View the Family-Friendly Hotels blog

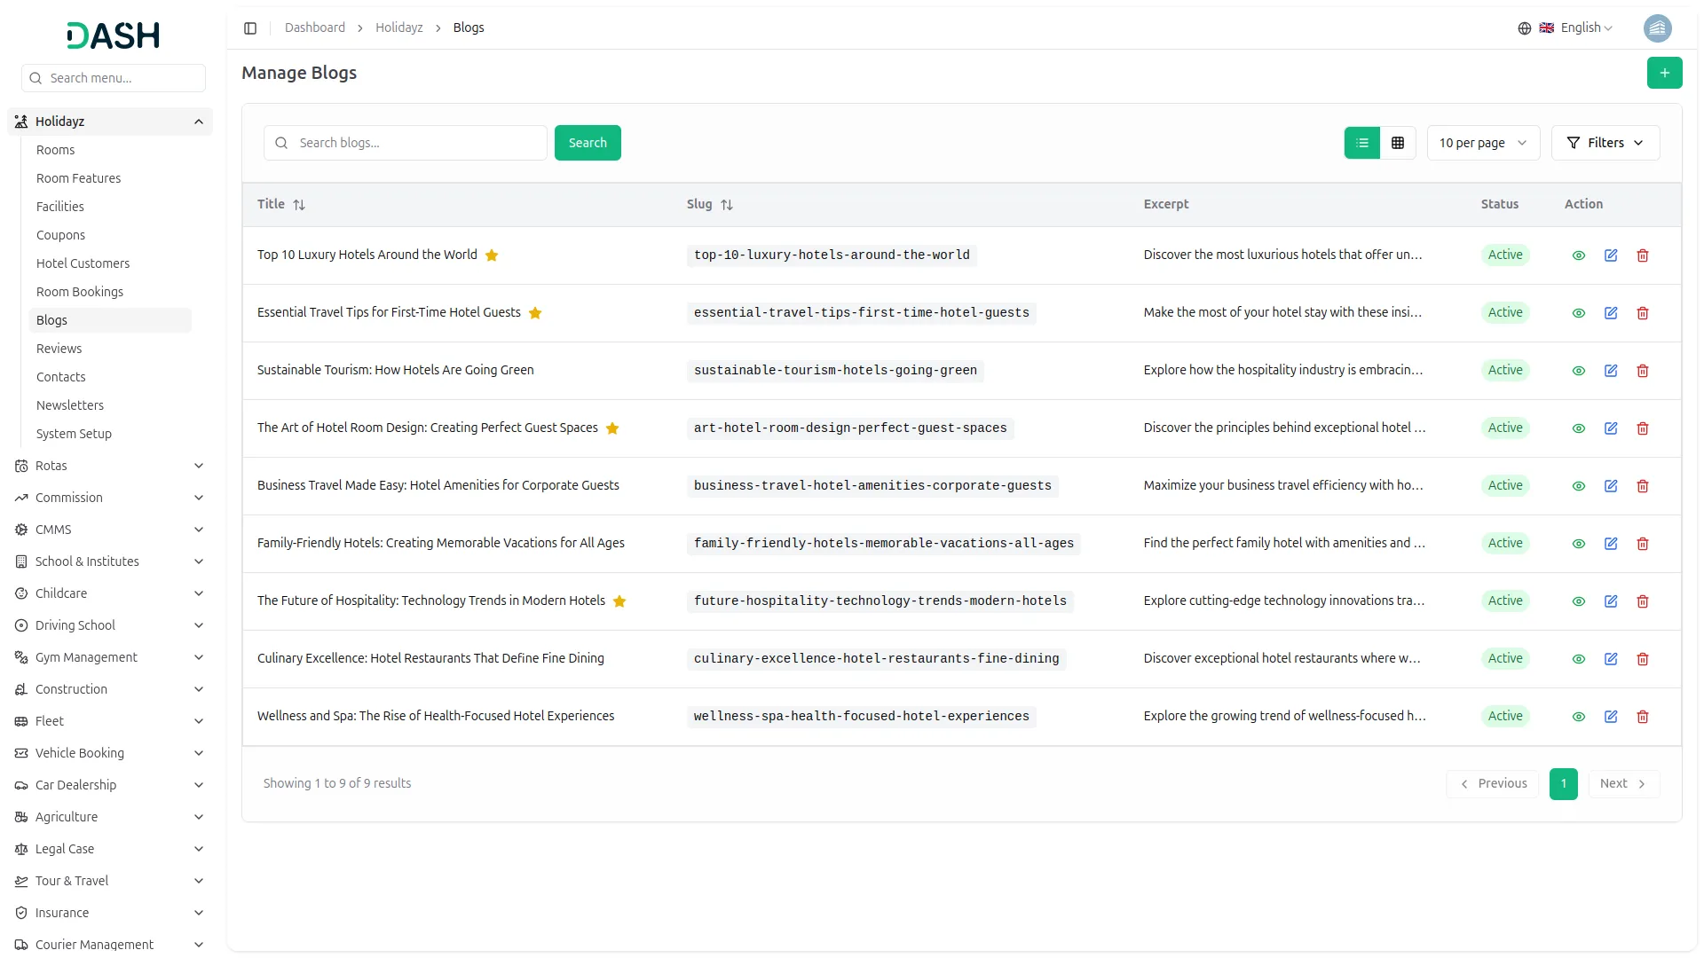click(1578, 544)
